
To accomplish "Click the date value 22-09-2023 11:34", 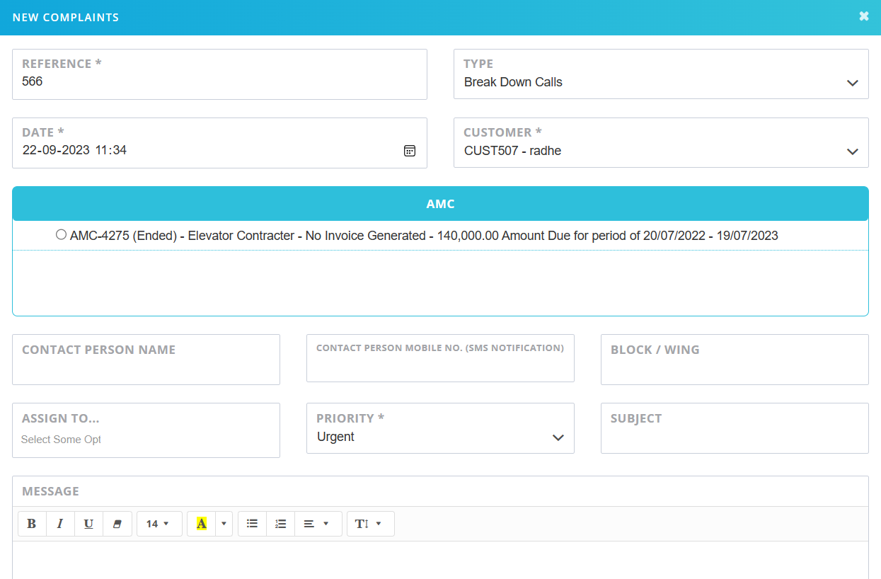I will (x=75, y=150).
